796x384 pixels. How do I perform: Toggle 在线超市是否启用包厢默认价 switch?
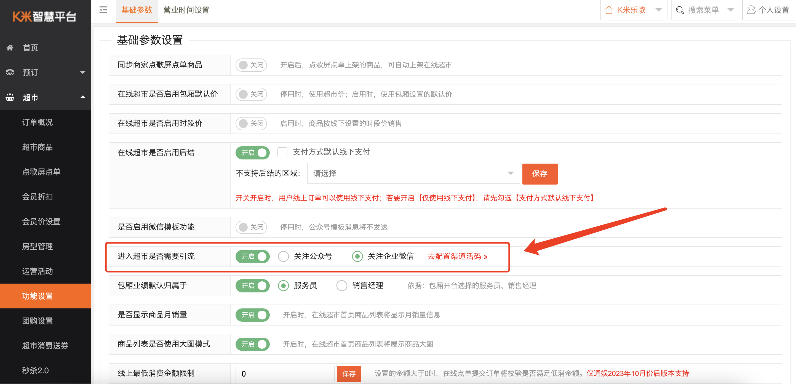pyautogui.click(x=251, y=94)
